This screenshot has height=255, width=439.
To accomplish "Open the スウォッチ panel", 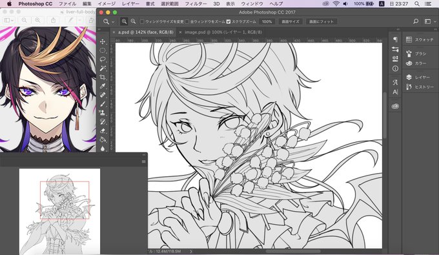I will (x=420, y=40).
